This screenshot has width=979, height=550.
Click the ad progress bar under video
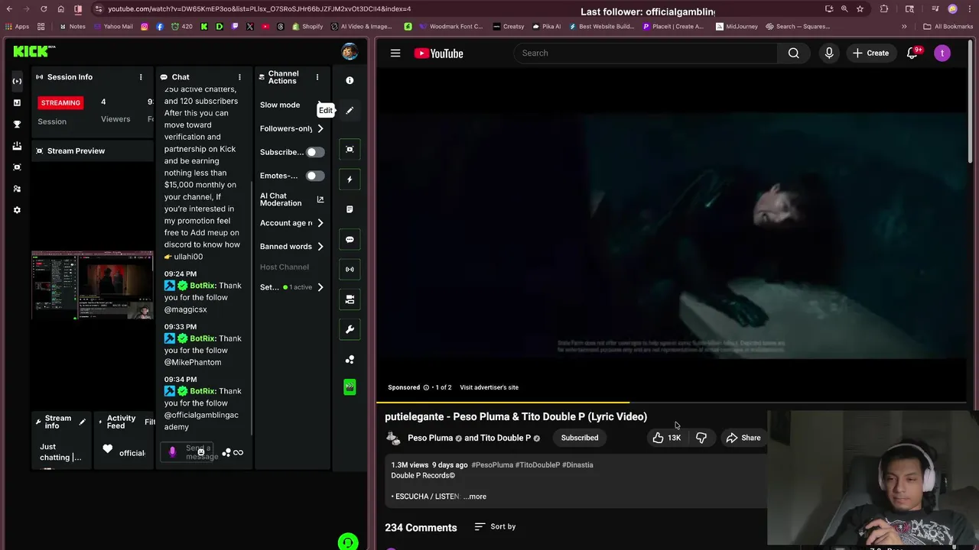coord(672,402)
